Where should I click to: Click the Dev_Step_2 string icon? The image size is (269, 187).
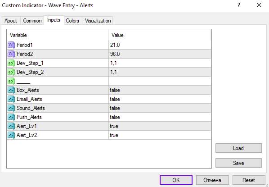click(11, 72)
